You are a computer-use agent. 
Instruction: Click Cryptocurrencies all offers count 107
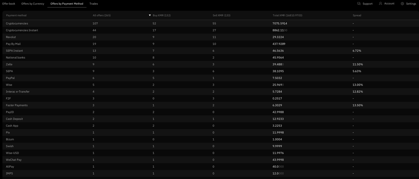pos(95,23)
